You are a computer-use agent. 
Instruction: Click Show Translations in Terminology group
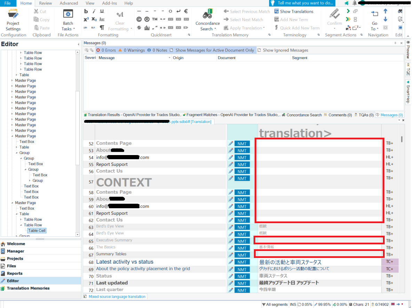294,11
